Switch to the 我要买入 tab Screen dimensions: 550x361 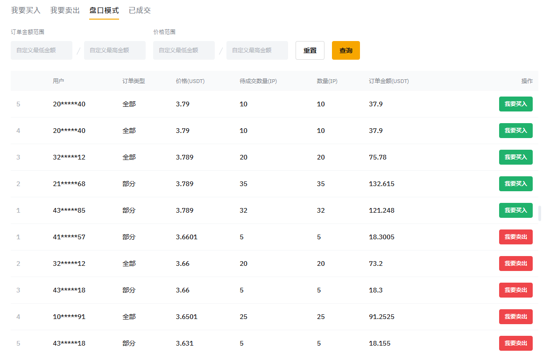click(26, 10)
